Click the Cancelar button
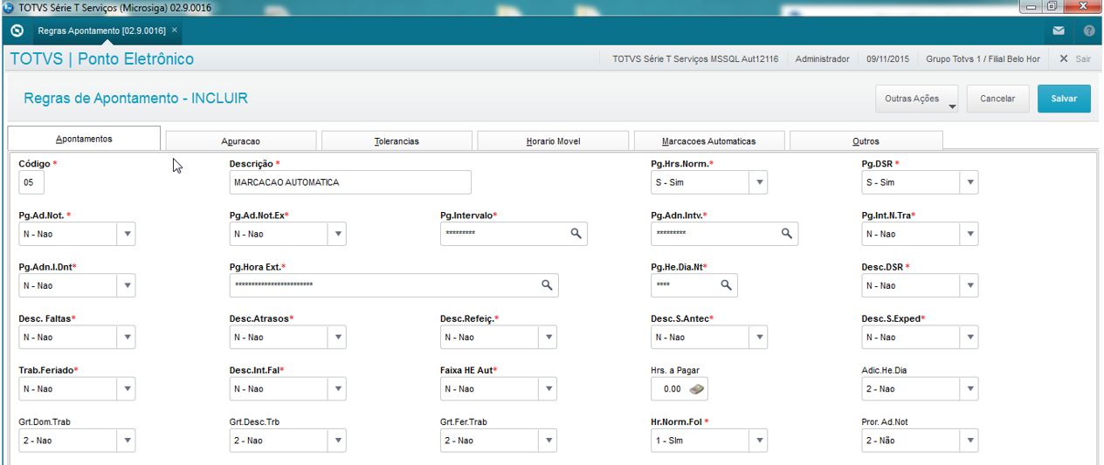This screenshot has height=465, width=1104. [997, 99]
